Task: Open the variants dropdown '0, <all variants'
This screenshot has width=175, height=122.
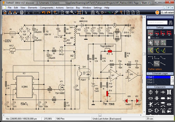Action: (x=168, y=12)
